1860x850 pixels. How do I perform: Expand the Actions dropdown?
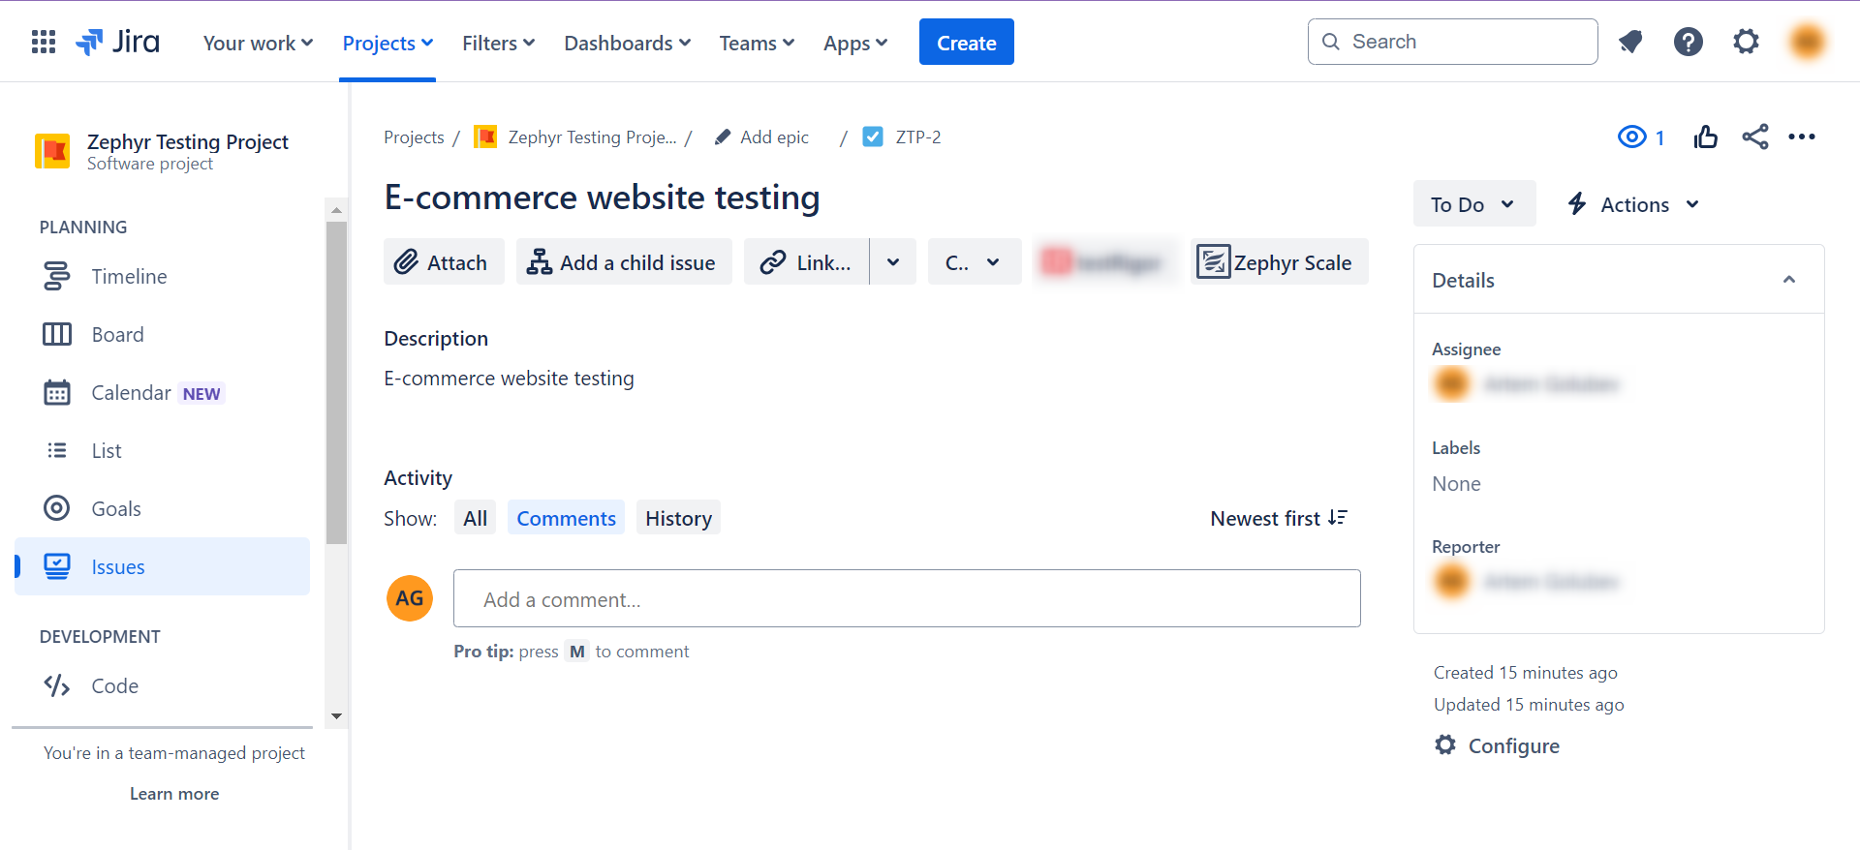[1634, 204]
